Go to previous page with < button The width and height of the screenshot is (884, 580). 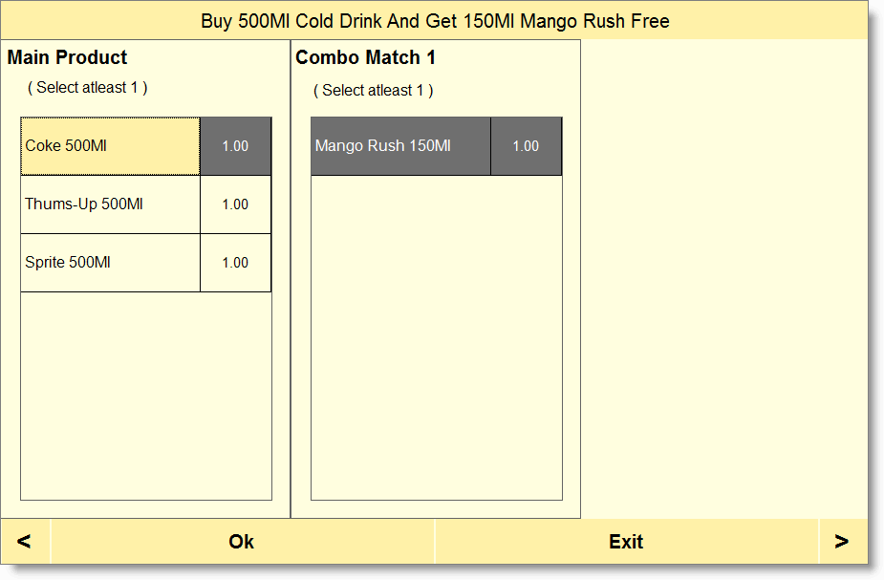25,542
